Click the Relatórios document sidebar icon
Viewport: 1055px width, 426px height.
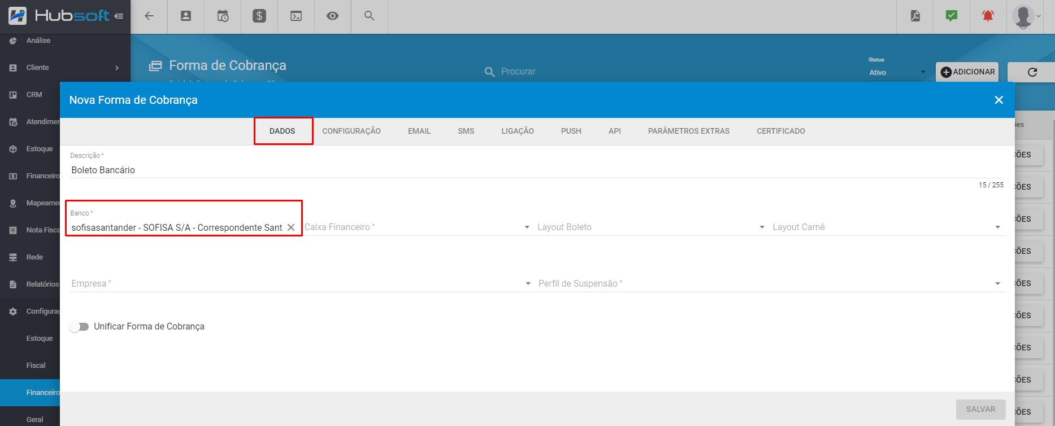click(13, 284)
